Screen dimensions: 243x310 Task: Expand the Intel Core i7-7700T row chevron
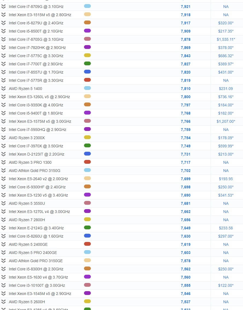tap(3, 64)
